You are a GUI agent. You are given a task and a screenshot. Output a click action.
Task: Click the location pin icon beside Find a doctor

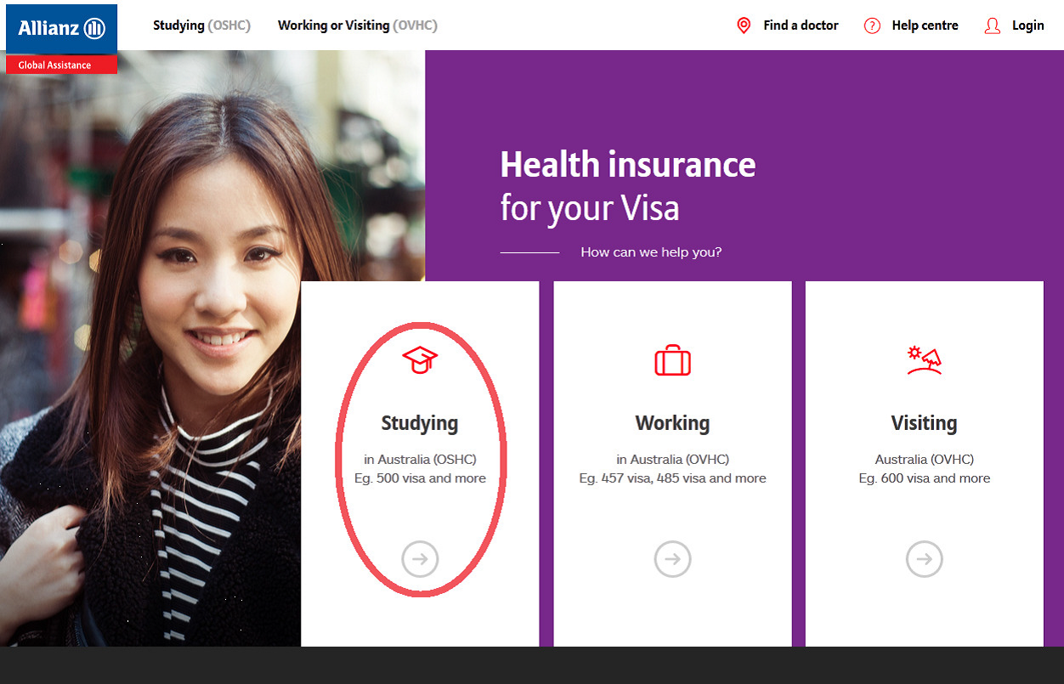(744, 25)
